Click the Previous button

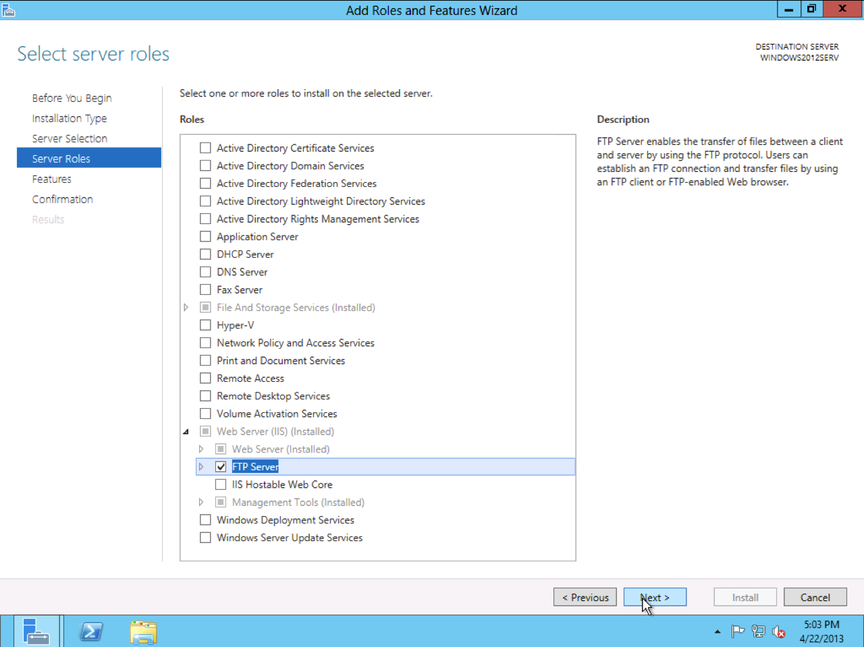pos(585,597)
